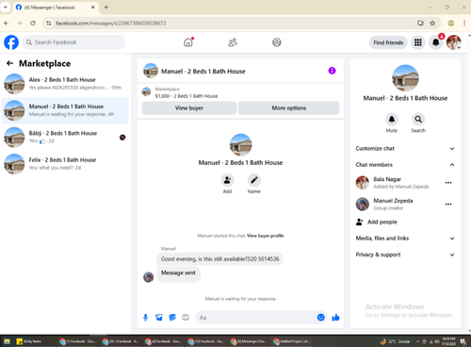This screenshot has width=471, height=347.
Task: Search in conversation magnifier icon
Action: [418, 119]
